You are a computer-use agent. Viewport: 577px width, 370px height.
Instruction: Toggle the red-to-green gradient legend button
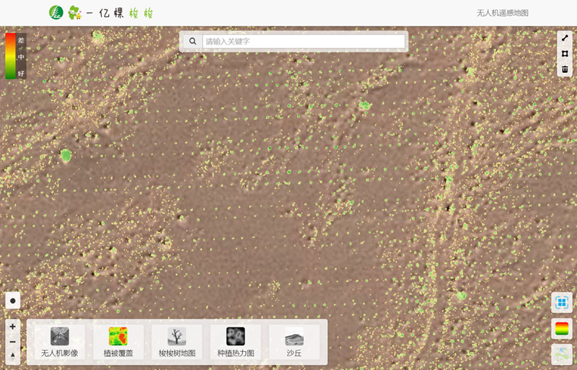click(x=562, y=328)
